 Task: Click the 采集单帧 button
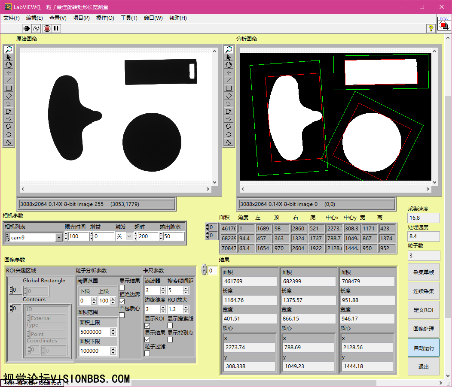click(423, 272)
